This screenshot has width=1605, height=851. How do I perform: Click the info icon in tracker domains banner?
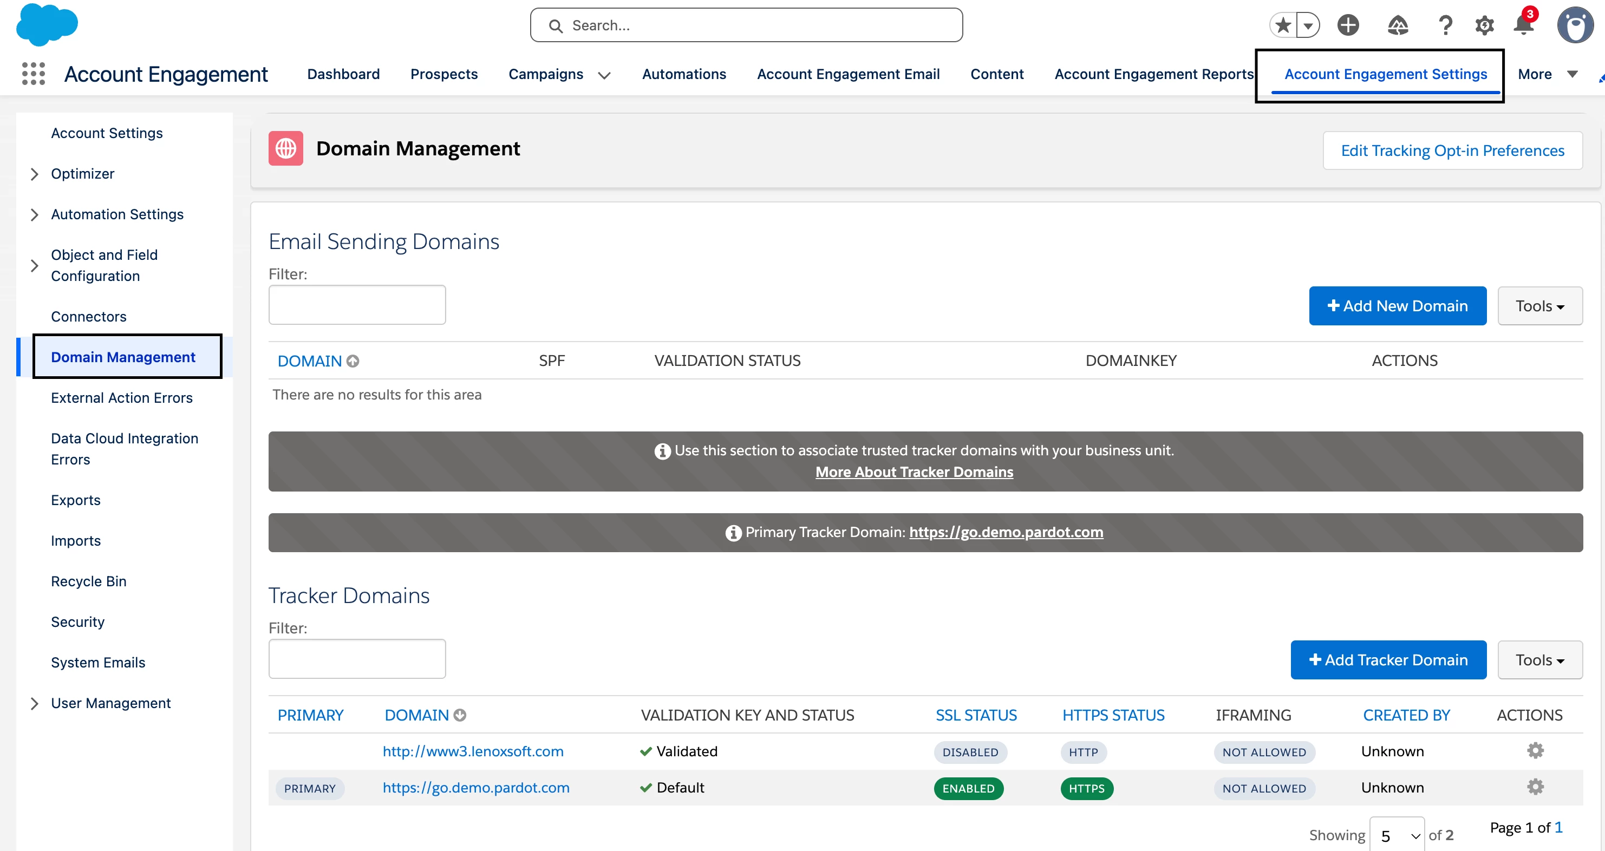point(662,451)
